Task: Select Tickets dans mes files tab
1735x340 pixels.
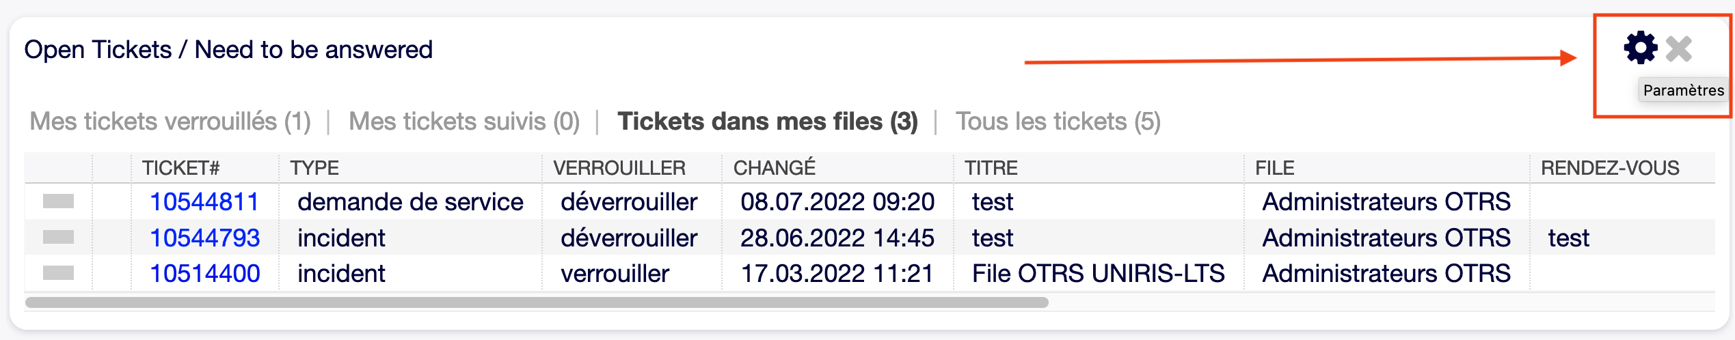Action: (x=768, y=122)
